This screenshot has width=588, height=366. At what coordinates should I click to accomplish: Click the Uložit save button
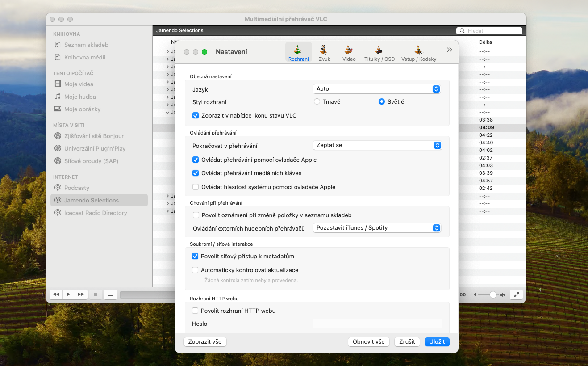tap(437, 341)
